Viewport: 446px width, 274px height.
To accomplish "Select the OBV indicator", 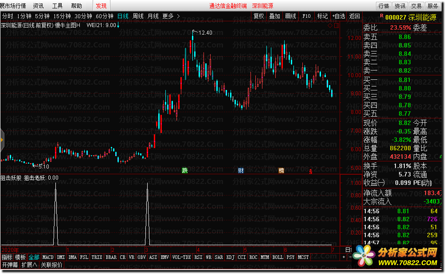I will pos(142,257).
